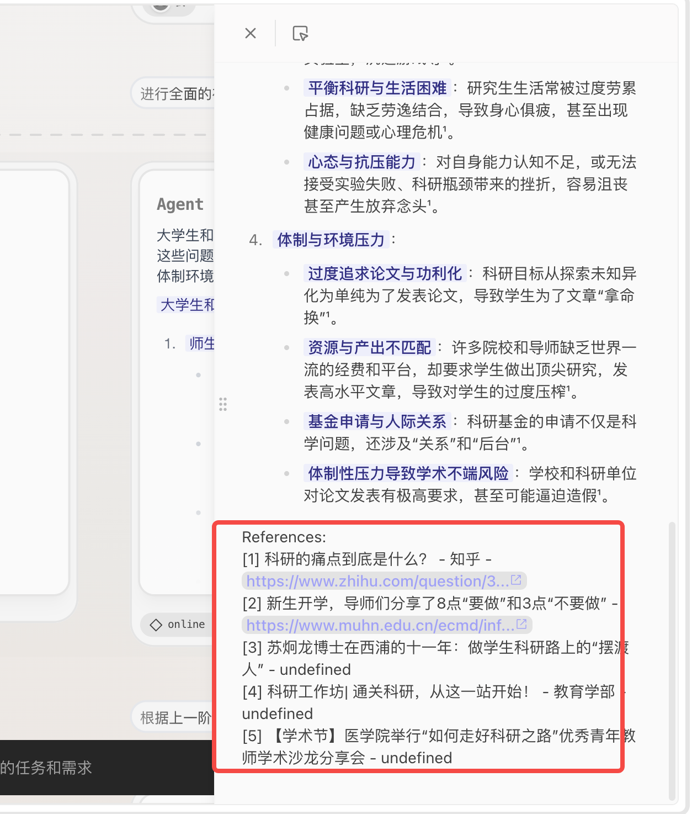This screenshot has height=814, width=692.
Task: Click the highlighted term 过度追求论文与功利化
Action: [x=385, y=273]
